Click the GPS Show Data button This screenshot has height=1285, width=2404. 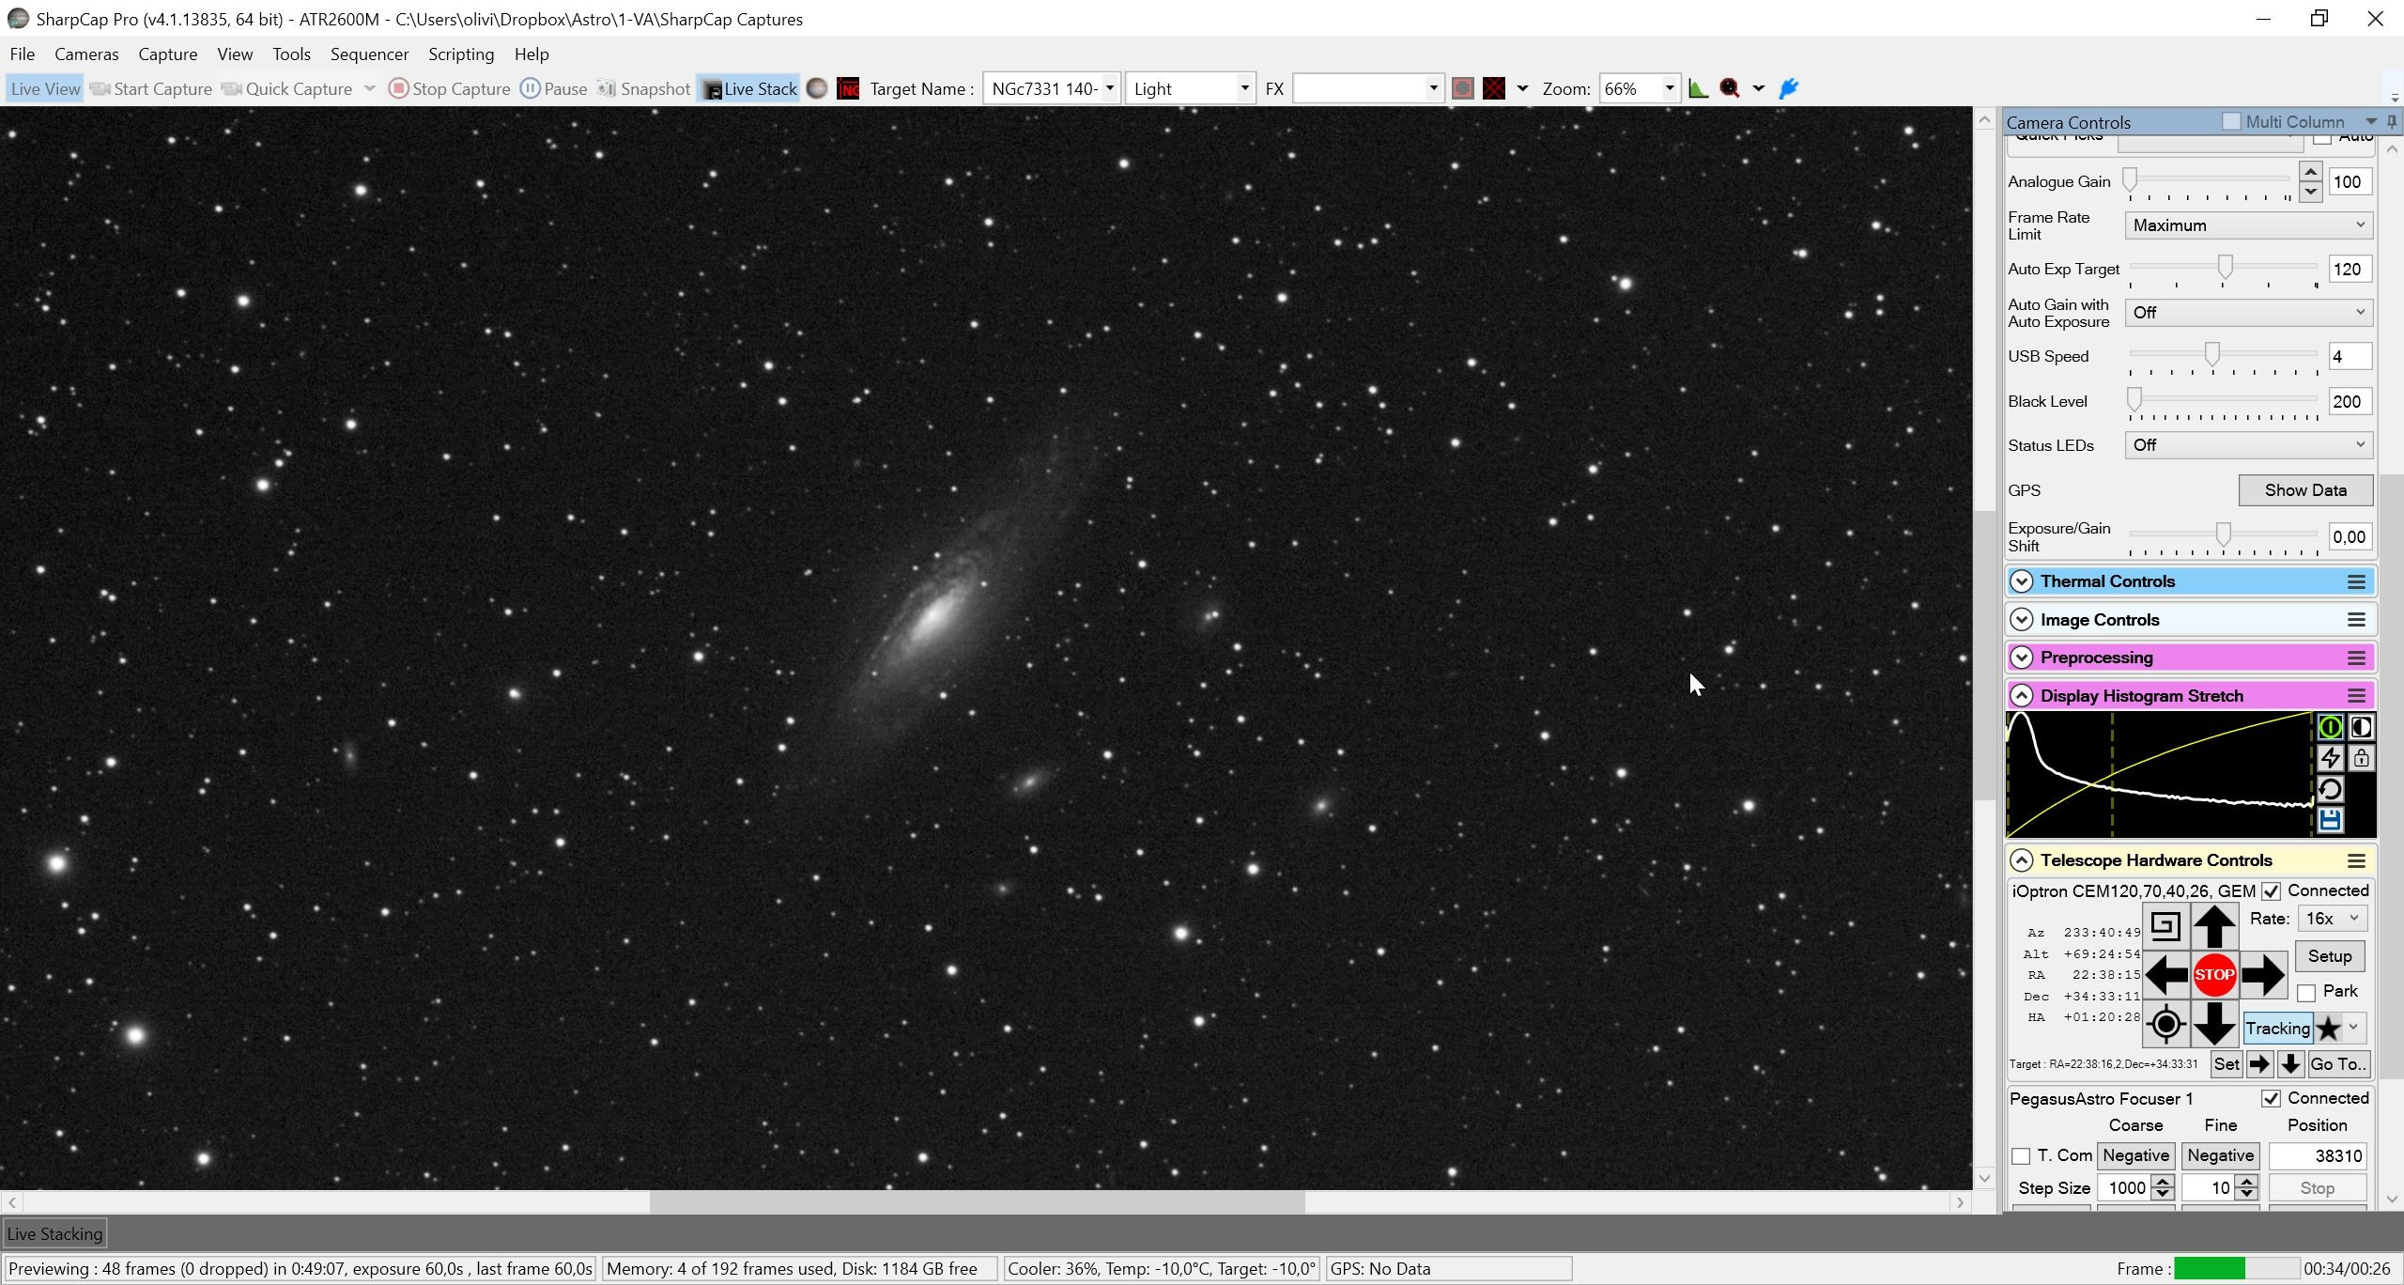click(2305, 490)
